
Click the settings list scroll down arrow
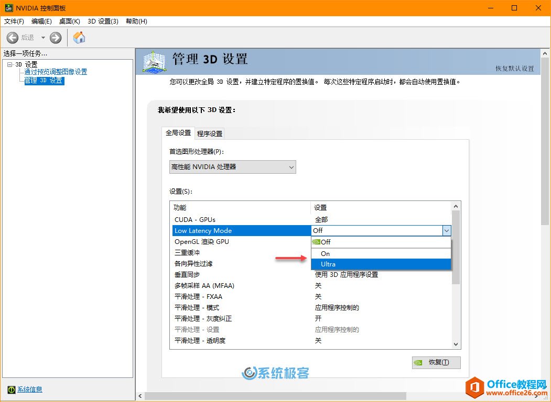click(x=456, y=344)
